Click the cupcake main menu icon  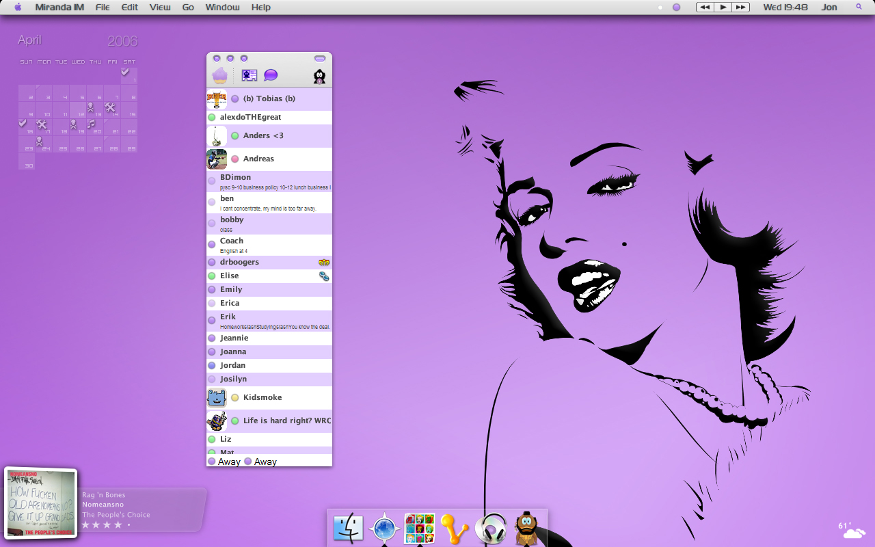click(219, 75)
